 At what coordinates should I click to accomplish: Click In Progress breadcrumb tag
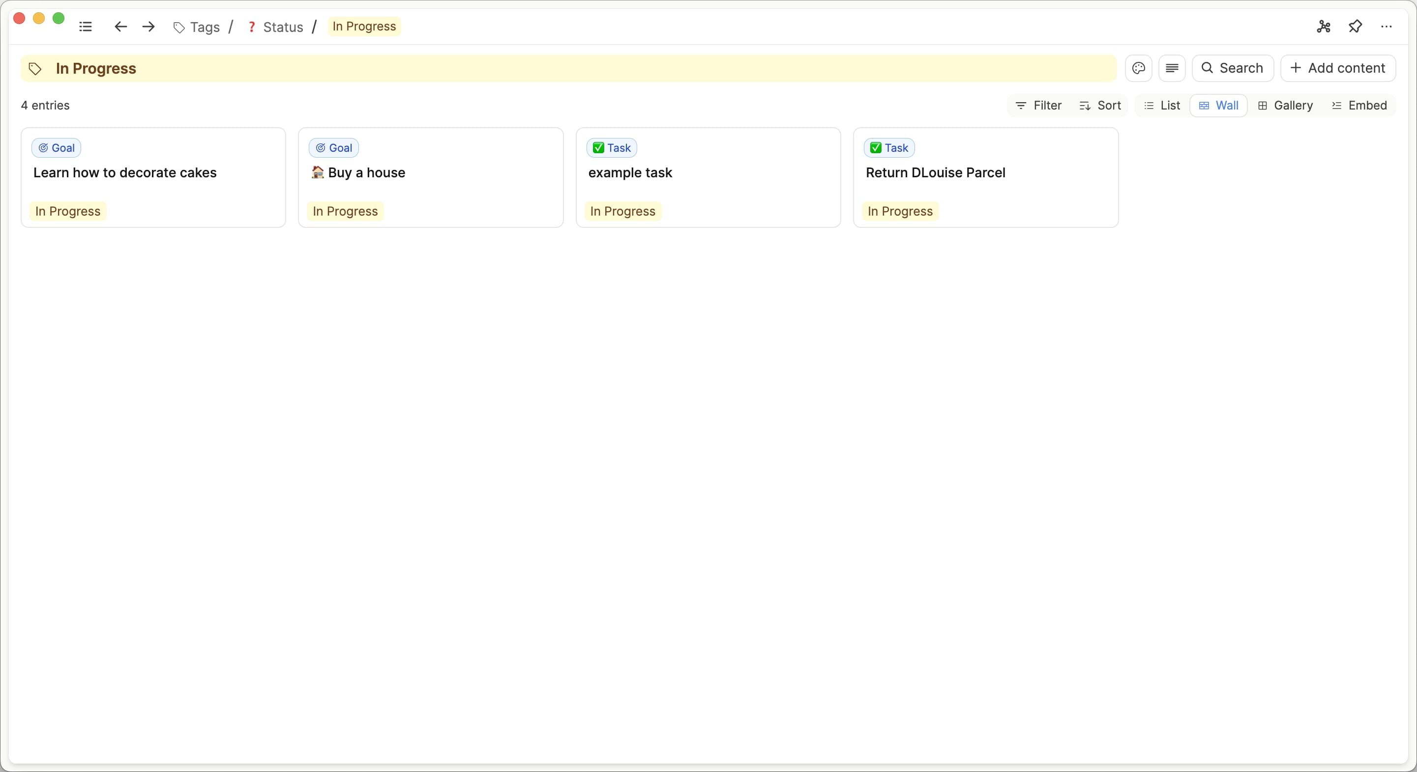364,27
